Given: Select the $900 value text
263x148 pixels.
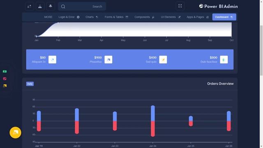Looking at the screenshot, I should (98, 58).
